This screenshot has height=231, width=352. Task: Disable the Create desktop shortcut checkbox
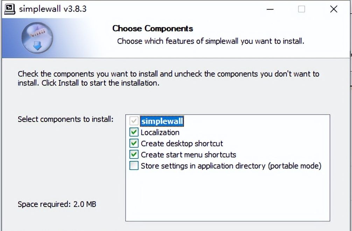pyautogui.click(x=134, y=144)
